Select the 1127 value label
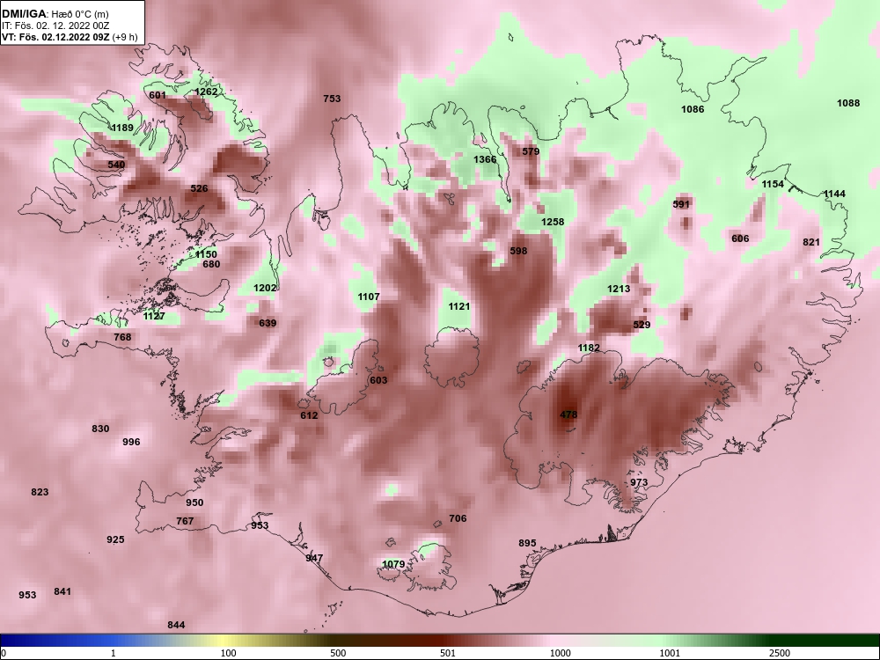The width and height of the screenshot is (880, 660). click(x=154, y=316)
